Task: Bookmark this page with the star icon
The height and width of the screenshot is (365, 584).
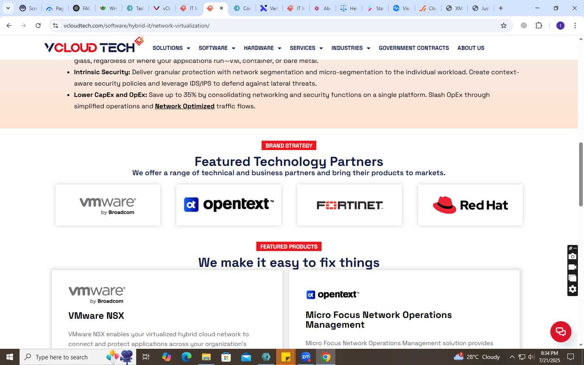Action: [504, 26]
